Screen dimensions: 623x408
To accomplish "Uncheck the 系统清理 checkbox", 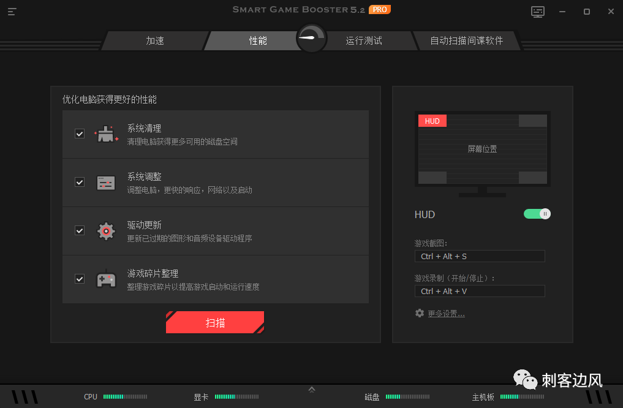I will tap(80, 134).
